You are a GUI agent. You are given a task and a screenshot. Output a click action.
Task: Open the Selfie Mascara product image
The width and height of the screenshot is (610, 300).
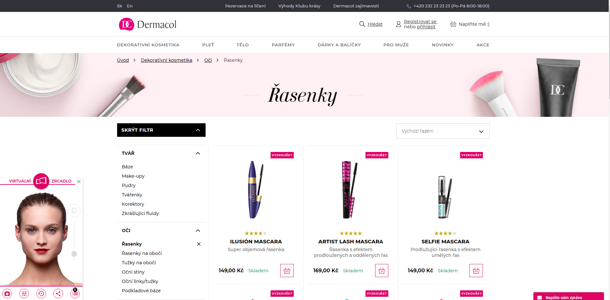(445, 197)
